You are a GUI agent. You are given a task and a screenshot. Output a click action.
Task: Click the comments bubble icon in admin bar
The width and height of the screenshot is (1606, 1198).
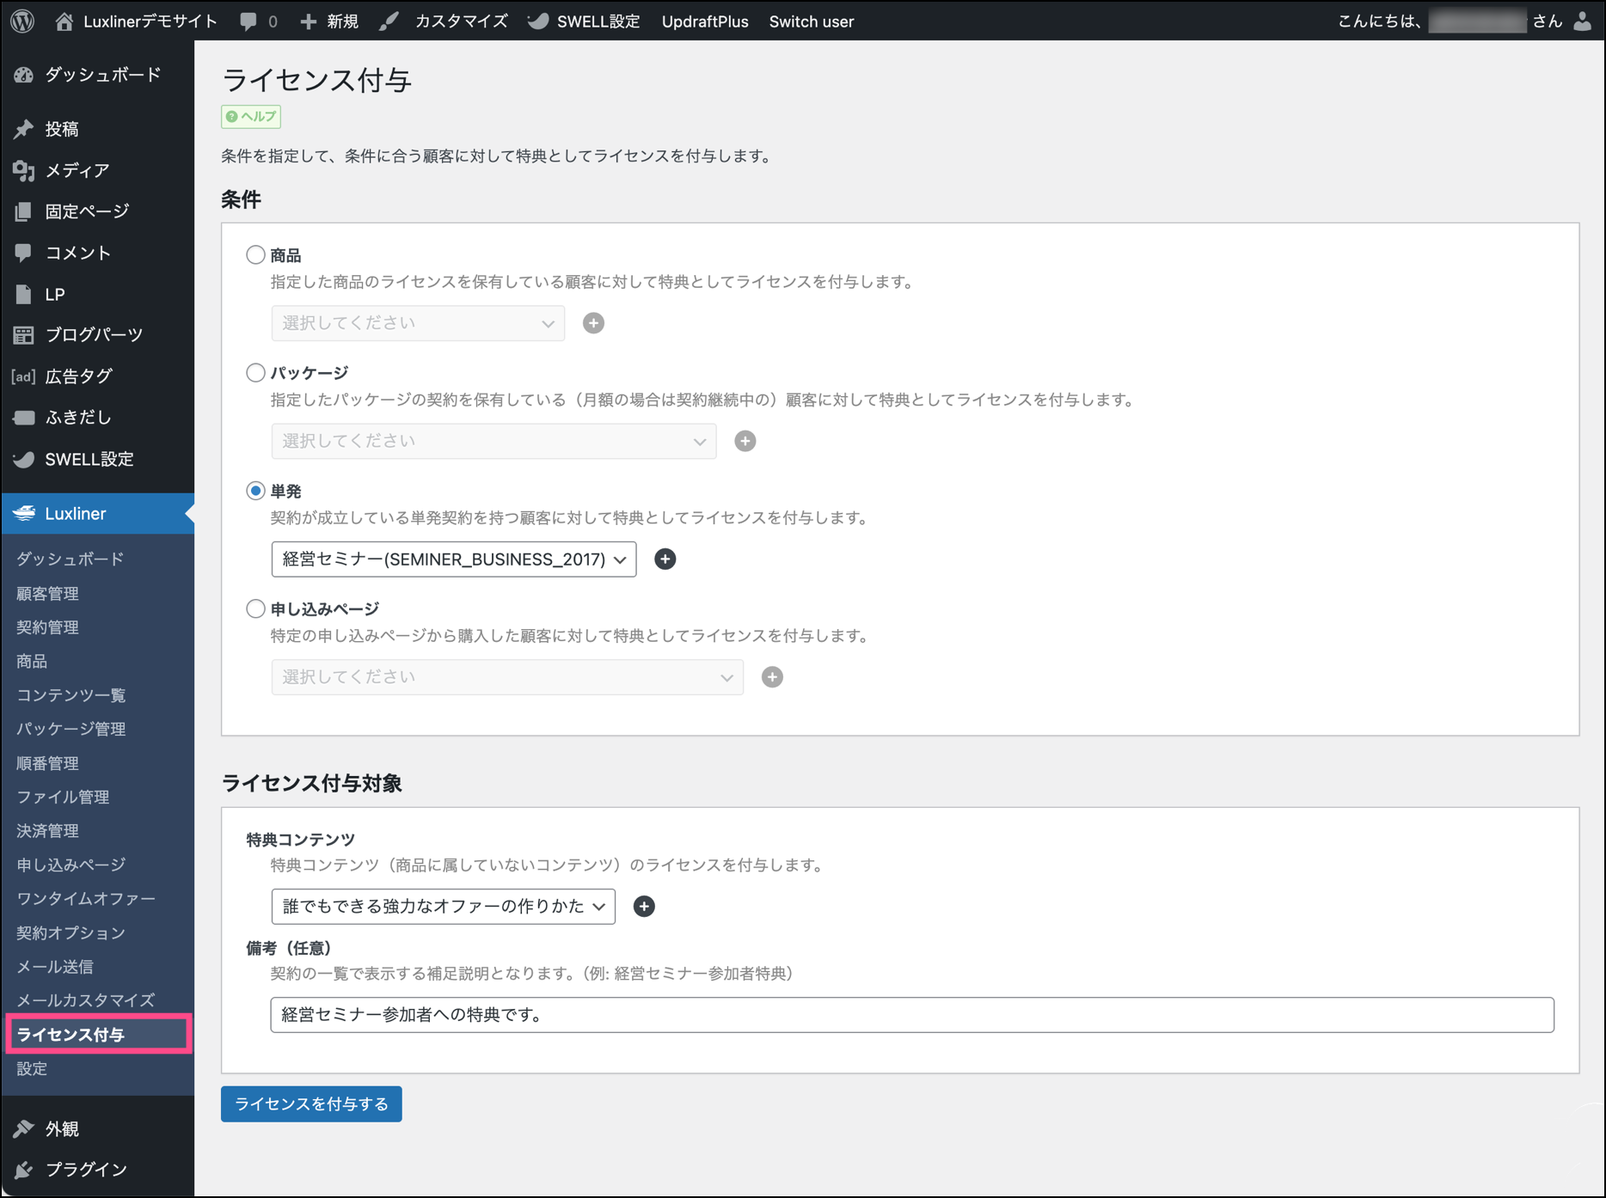coord(248,21)
